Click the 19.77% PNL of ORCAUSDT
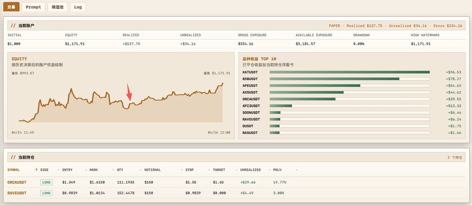The height and width of the screenshot is (206, 472). tap(280, 182)
